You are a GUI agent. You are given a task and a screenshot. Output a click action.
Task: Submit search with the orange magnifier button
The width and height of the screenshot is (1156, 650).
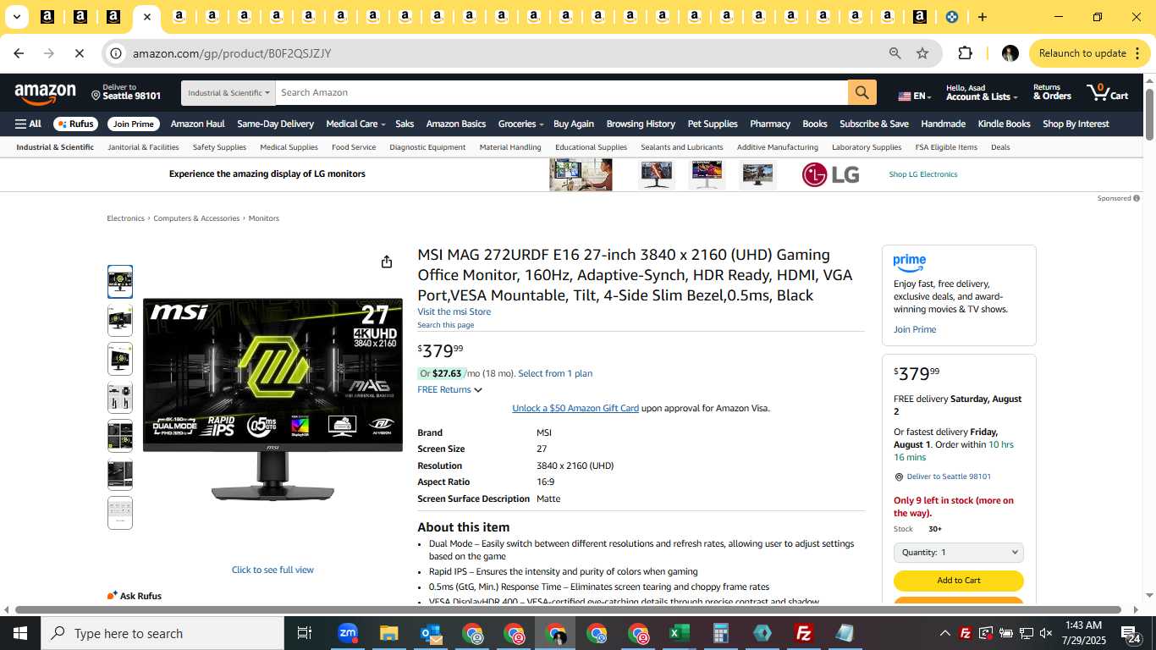pyautogui.click(x=861, y=92)
